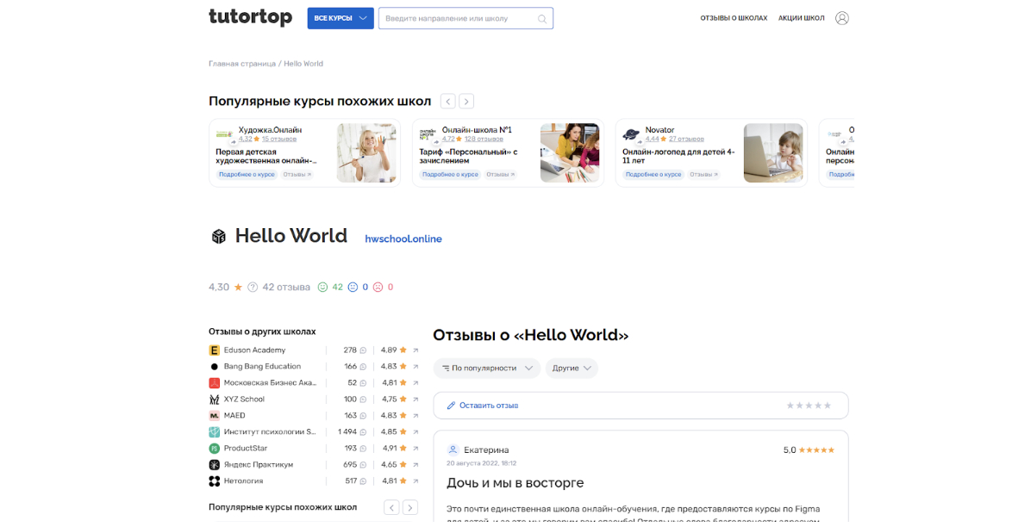The height and width of the screenshot is (527, 1031).
Task: Open 128 отзывов link on Онлайн-школа №1
Action: click(484, 139)
